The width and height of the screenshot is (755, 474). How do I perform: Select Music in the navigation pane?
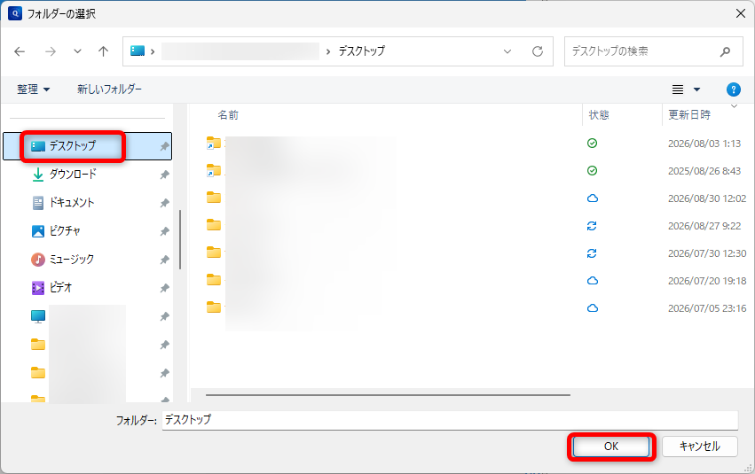[x=71, y=259]
